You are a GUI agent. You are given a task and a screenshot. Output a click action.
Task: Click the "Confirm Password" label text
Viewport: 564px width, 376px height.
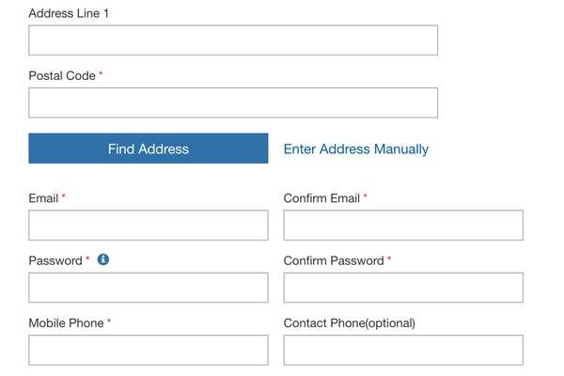(x=334, y=260)
